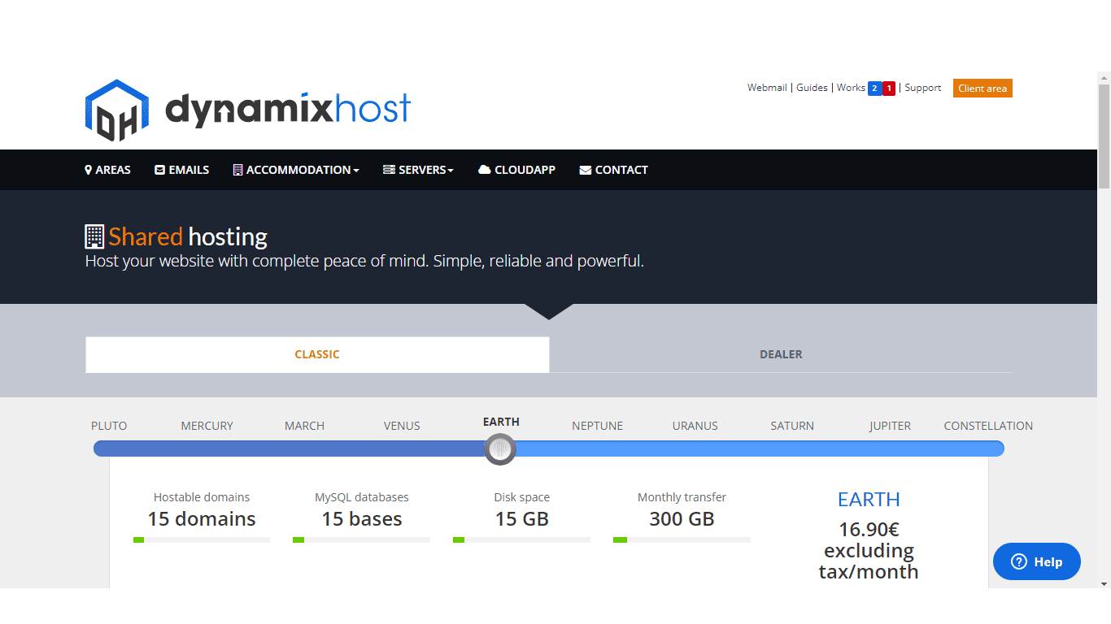Select the SATURN plan label
The height and width of the screenshot is (624, 1111).
tap(792, 426)
